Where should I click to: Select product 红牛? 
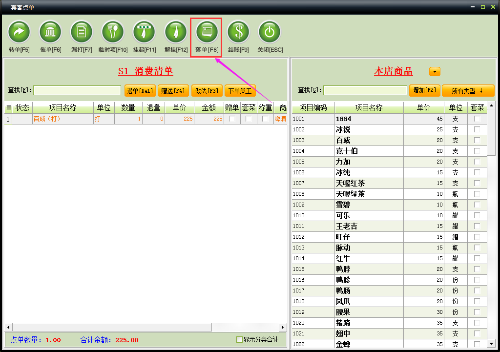point(343,258)
